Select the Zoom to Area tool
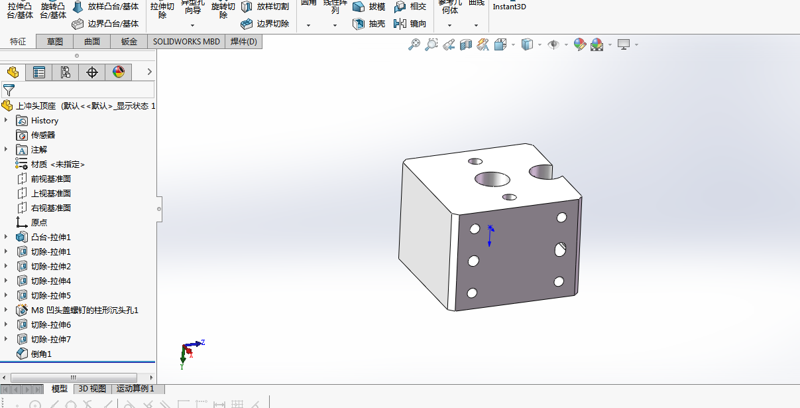 coord(431,44)
